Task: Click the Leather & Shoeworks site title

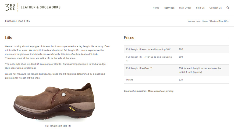Action: (x=41, y=7)
